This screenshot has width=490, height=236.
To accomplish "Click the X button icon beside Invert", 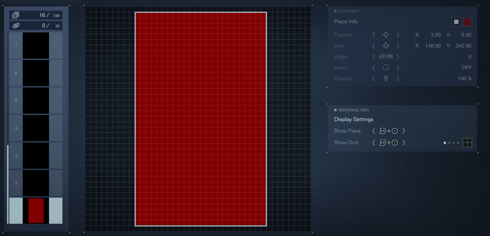I will pyautogui.click(x=386, y=67).
